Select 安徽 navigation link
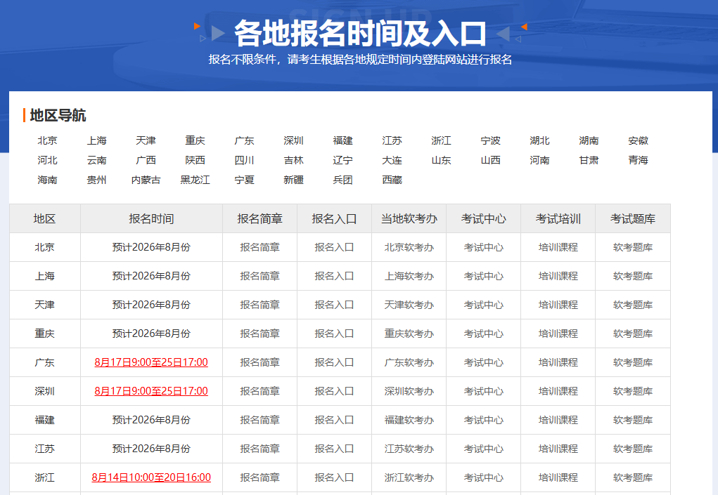 click(x=638, y=140)
